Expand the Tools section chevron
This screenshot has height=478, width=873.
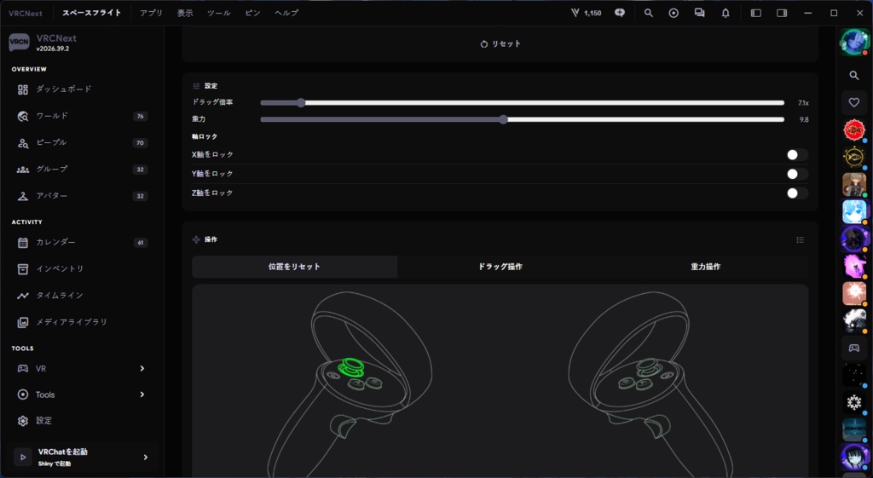click(142, 394)
